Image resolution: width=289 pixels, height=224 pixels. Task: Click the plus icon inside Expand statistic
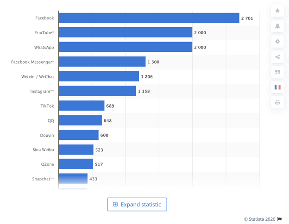(x=115, y=204)
